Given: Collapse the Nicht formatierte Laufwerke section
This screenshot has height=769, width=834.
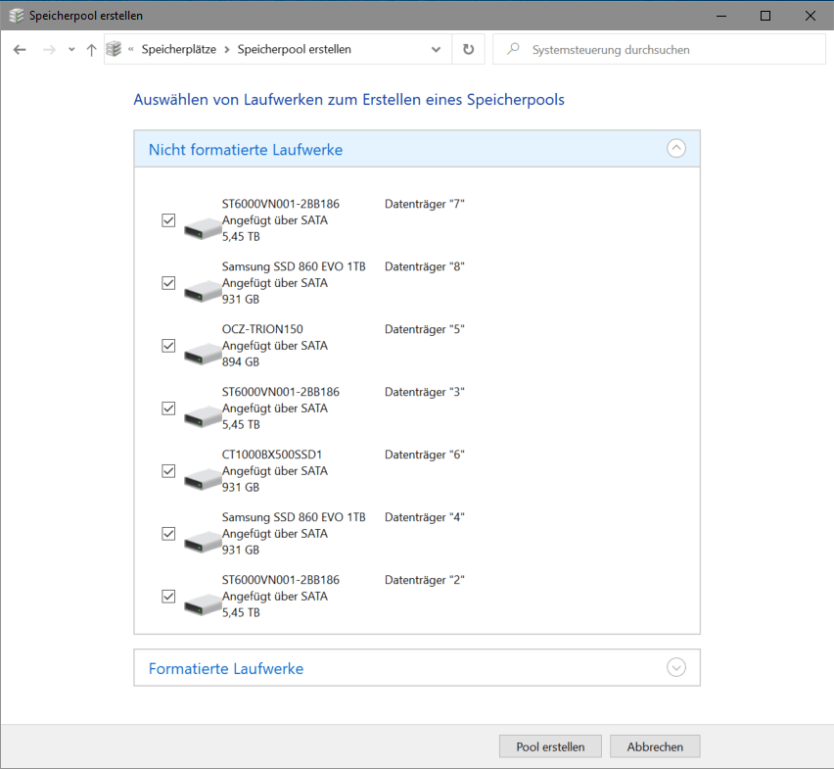Looking at the screenshot, I should [676, 148].
